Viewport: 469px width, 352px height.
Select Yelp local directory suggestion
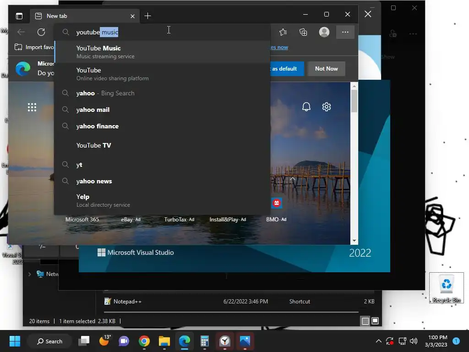point(162,201)
